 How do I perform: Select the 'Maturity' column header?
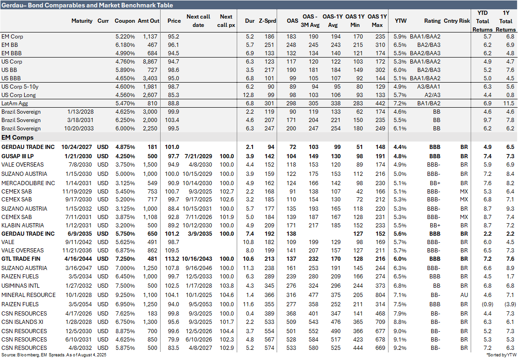click(82, 21)
